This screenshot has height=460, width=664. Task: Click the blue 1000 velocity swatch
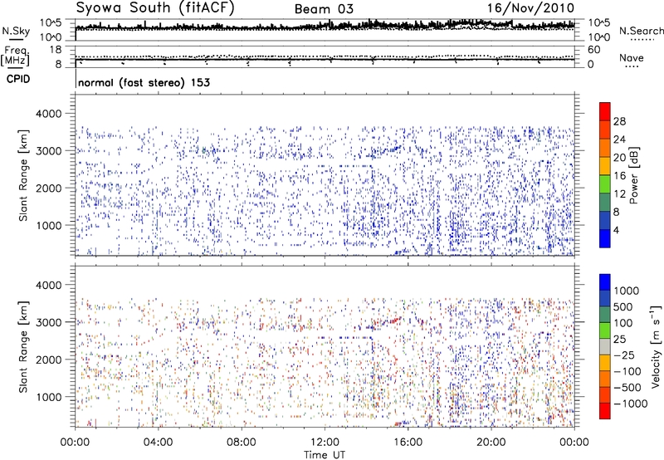[x=605, y=282]
